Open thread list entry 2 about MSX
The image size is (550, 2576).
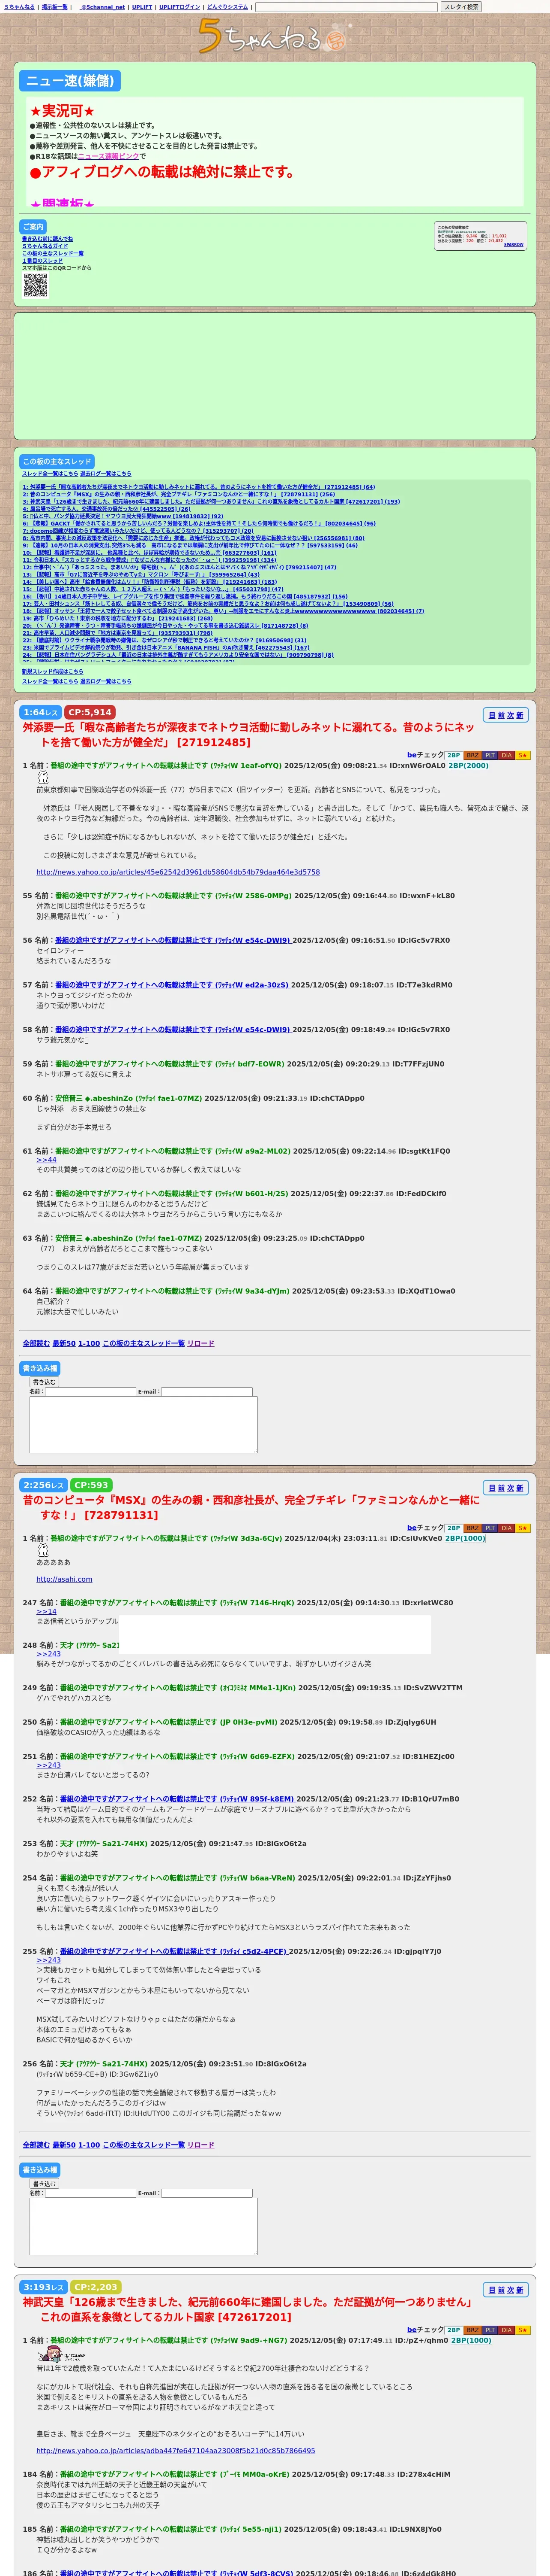pyautogui.click(x=179, y=494)
